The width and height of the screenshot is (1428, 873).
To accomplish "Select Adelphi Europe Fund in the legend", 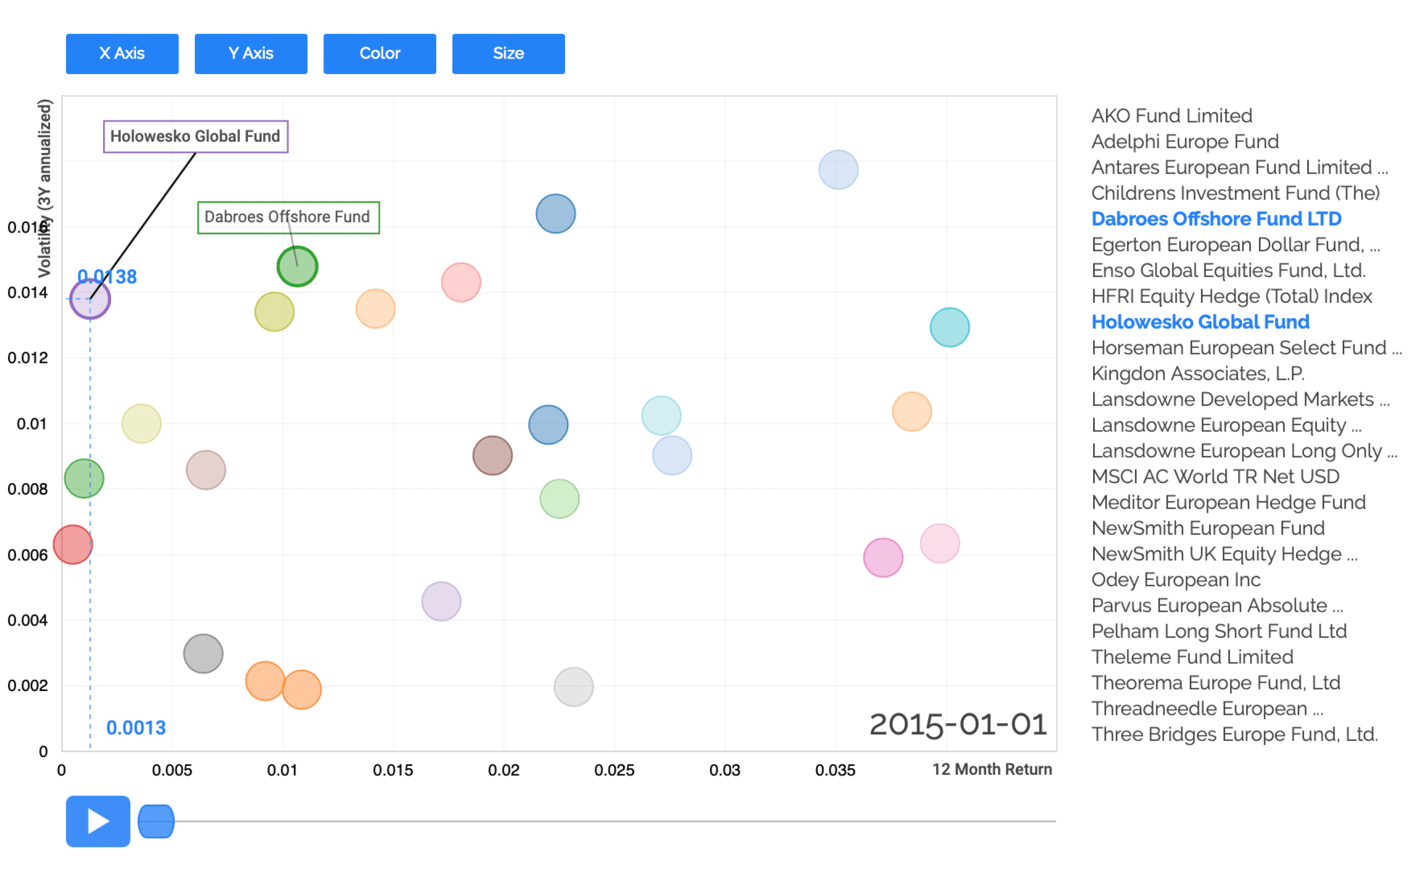I will pos(1184,141).
